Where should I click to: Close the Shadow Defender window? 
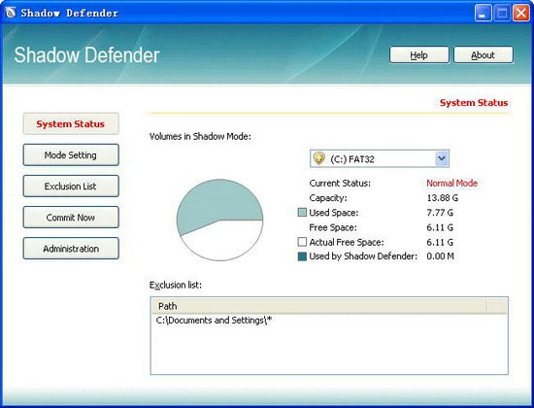[521, 13]
